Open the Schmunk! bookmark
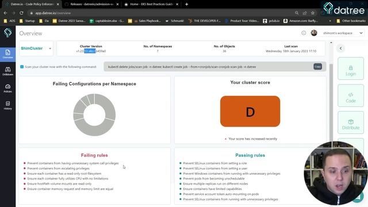 coord(175,21)
